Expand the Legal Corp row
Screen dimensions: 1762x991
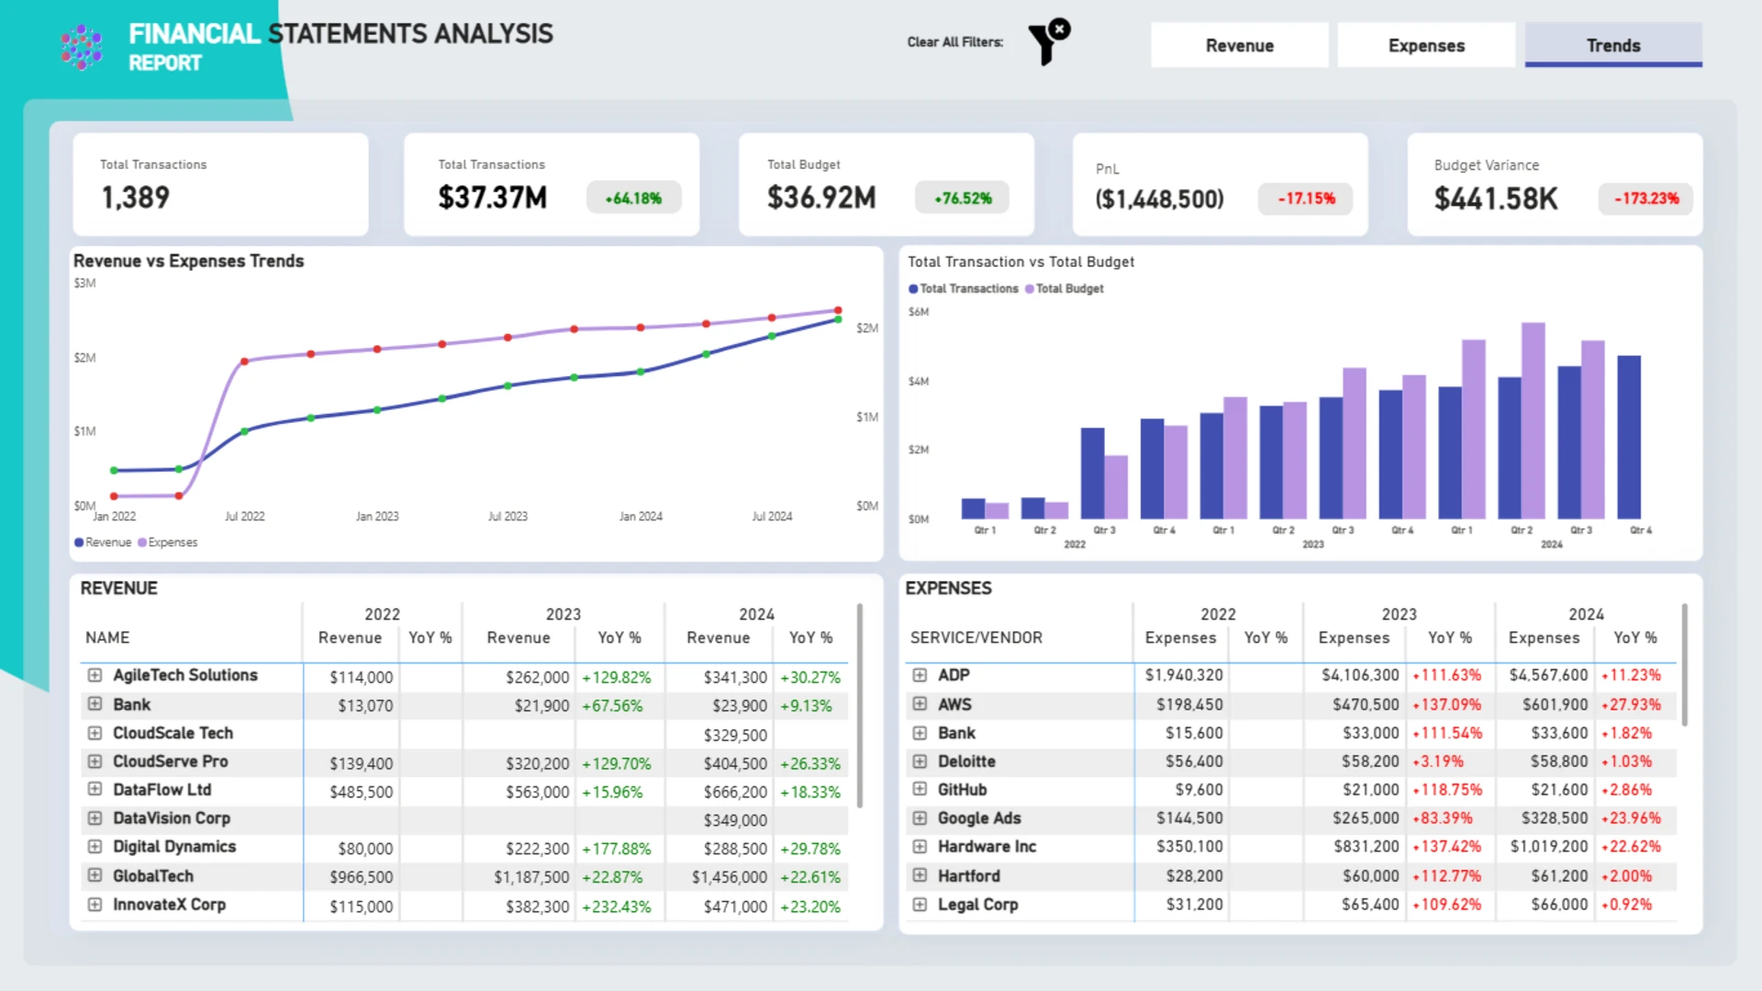pyautogui.click(x=920, y=905)
